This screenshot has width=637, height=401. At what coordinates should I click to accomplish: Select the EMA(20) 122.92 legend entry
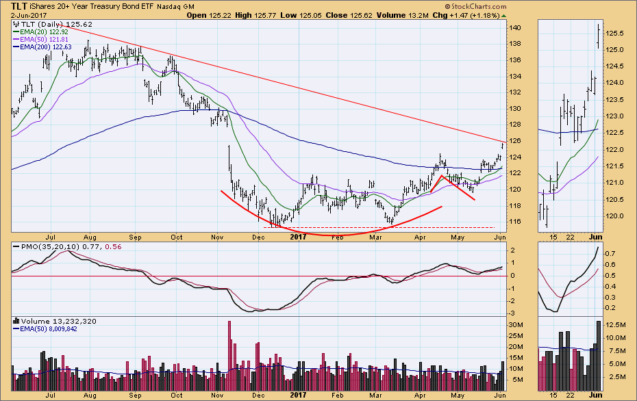click(x=40, y=31)
